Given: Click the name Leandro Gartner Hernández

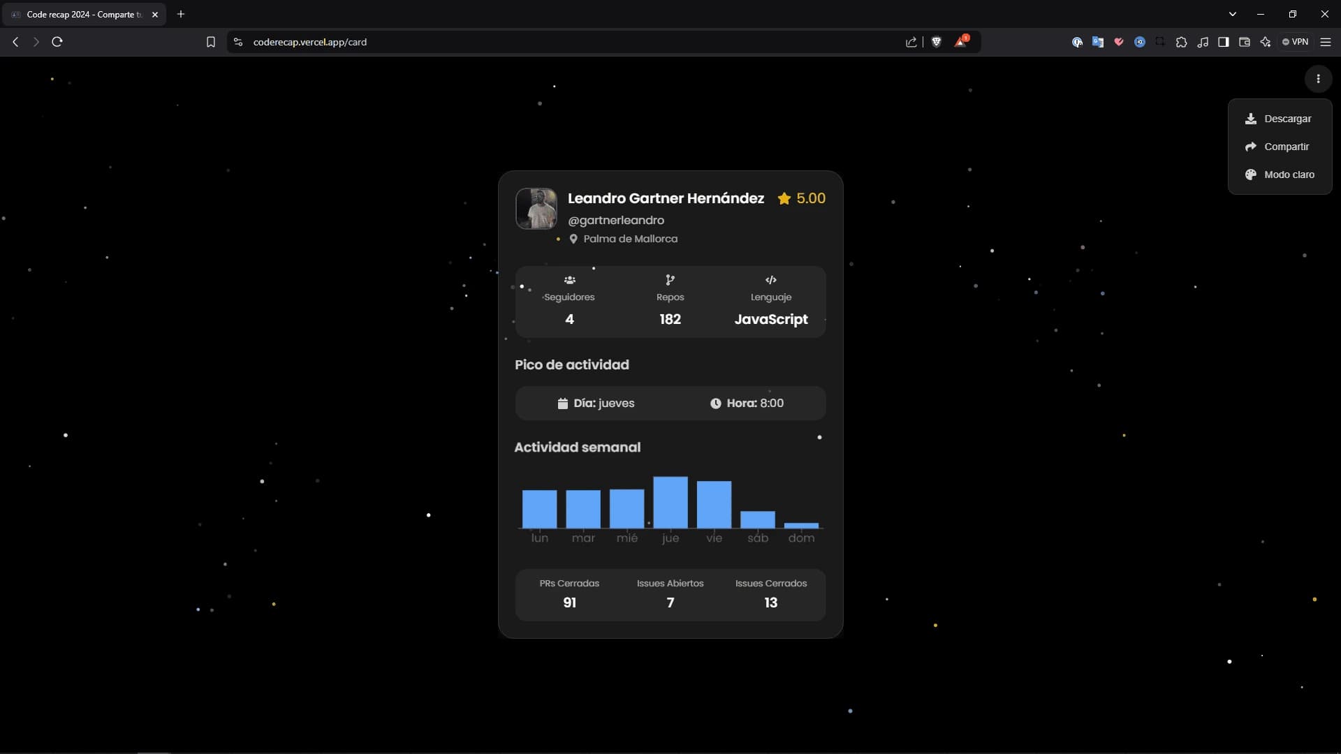Looking at the screenshot, I should click(x=666, y=198).
